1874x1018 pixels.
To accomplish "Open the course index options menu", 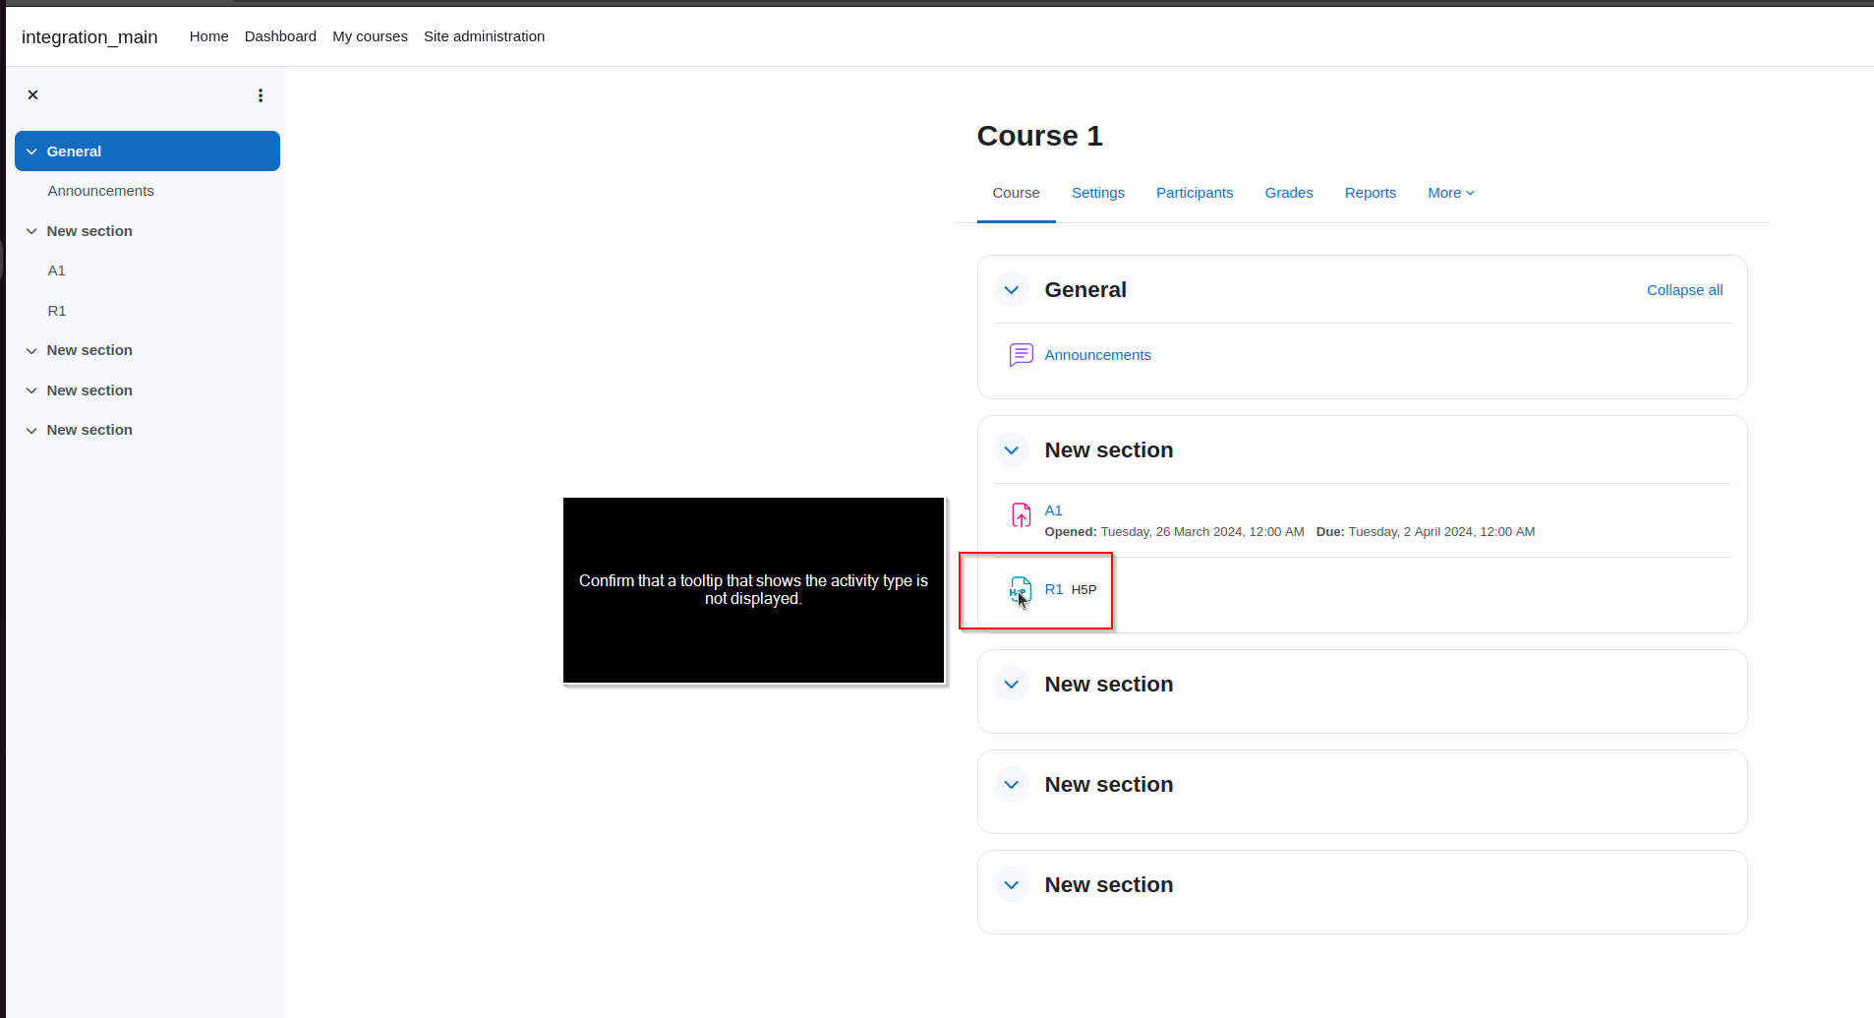I will pyautogui.click(x=261, y=95).
